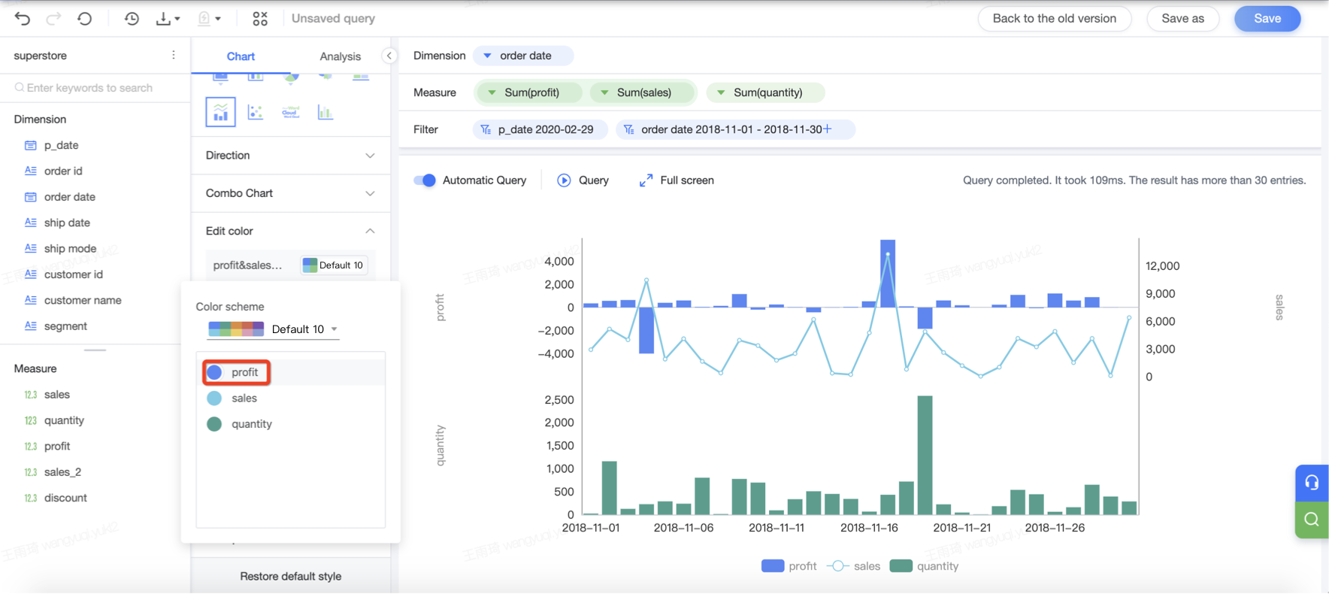The image size is (1329, 594).
Task: Select the word cloud chart type
Action: pyautogui.click(x=290, y=112)
